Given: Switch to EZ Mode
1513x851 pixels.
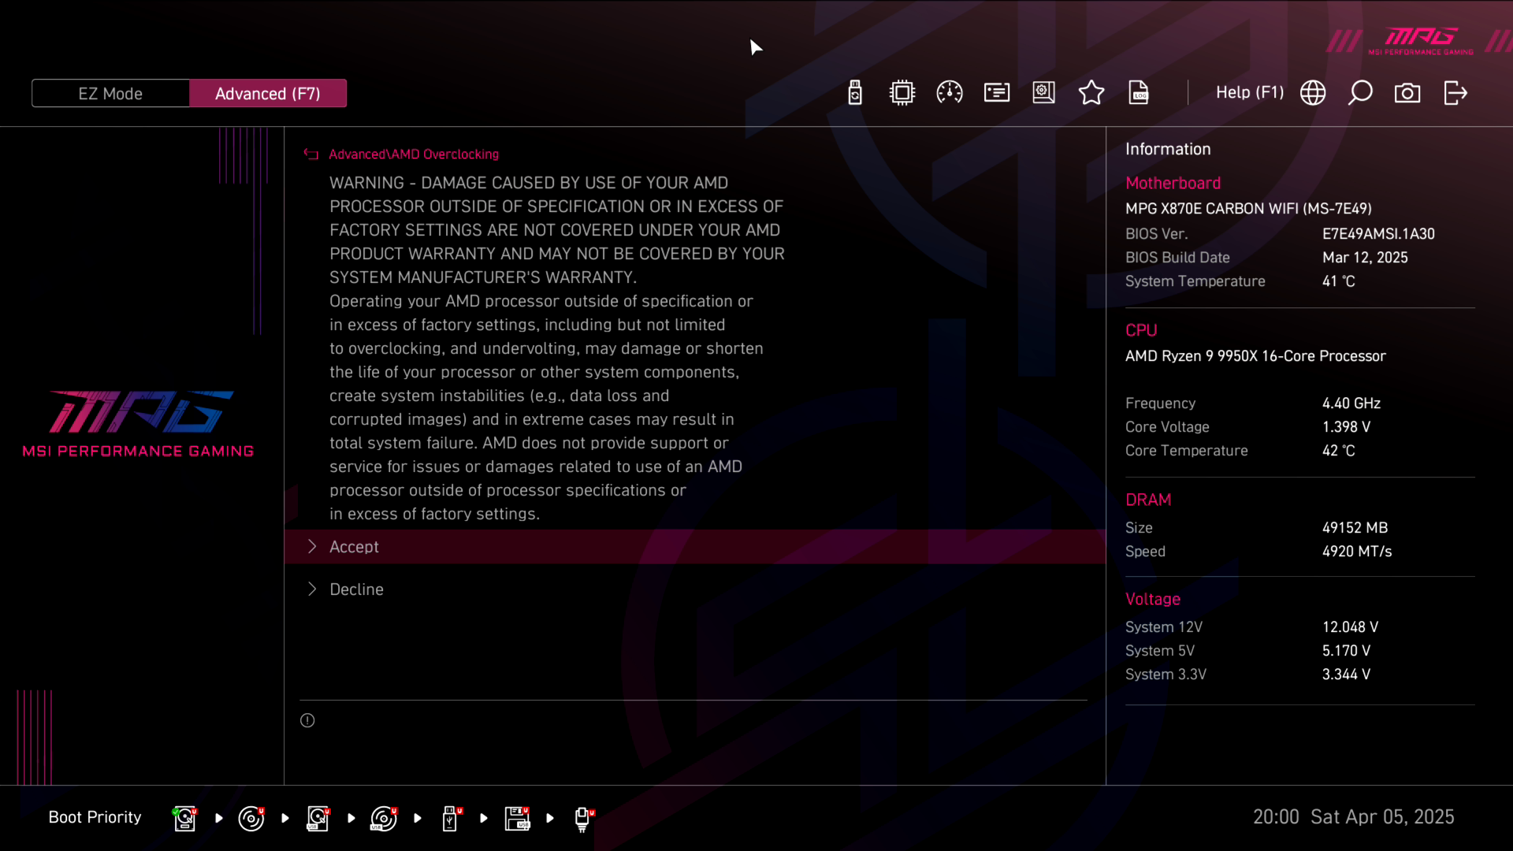Looking at the screenshot, I should pyautogui.click(x=110, y=94).
